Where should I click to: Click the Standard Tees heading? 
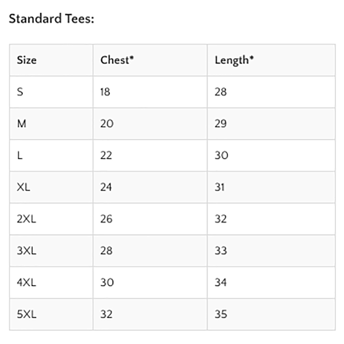52,19
